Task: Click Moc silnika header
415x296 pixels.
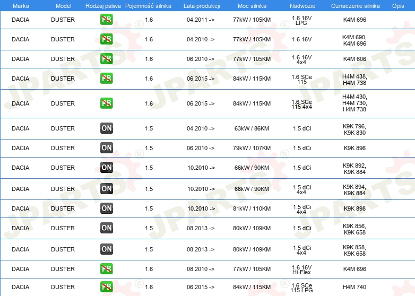Action: click(x=252, y=6)
